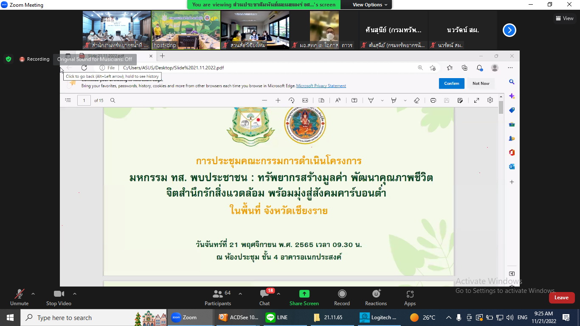Expand video options arrow beside Stop Video
This screenshot has width=580, height=326.
[x=75, y=294]
